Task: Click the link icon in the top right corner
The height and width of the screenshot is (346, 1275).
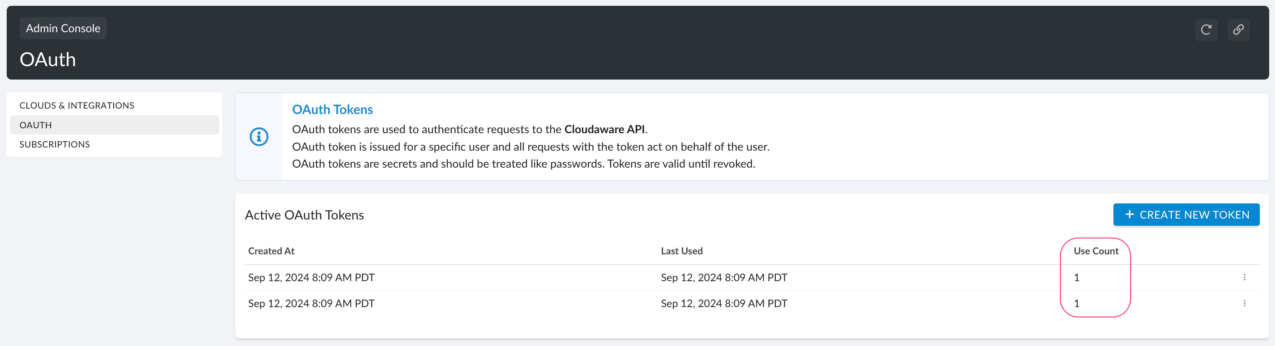Action: pyautogui.click(x=1239, y=30)
